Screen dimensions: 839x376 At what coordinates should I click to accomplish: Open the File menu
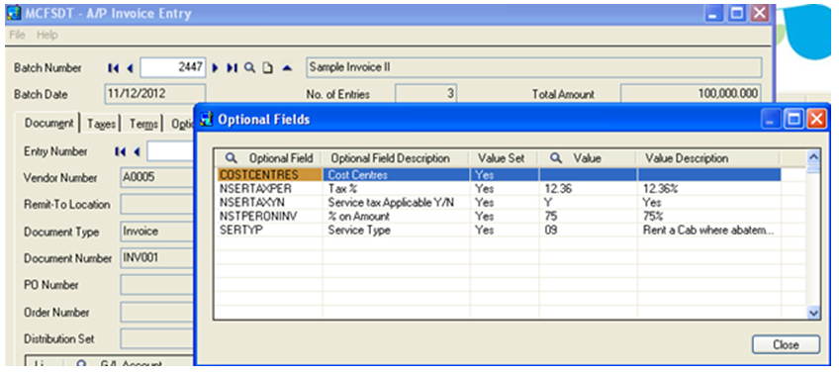point(17,35)
